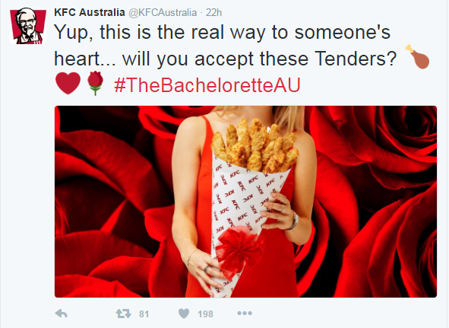Screen dimensions: 449x328
Task: Click the reply arrow icon
Action: click(x=62, y=314)
